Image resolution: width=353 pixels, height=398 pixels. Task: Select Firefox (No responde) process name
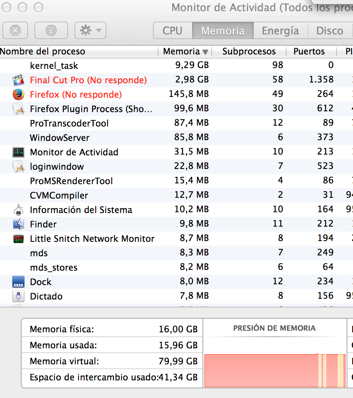tap(76, 94)
